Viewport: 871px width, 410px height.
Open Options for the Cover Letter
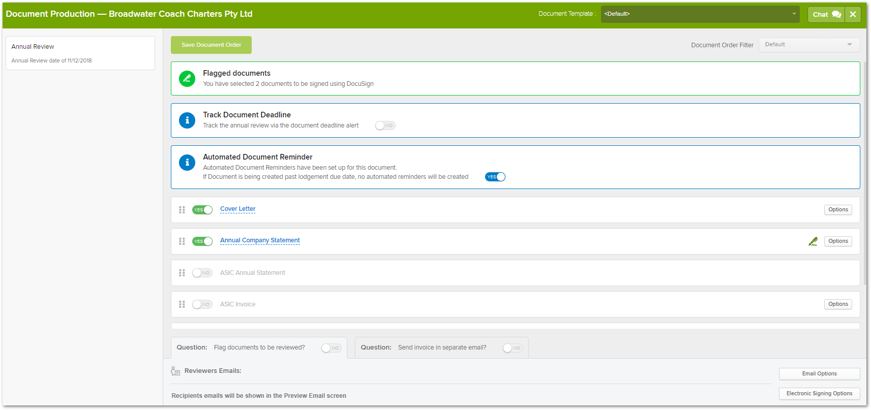[x=837, y=210]
